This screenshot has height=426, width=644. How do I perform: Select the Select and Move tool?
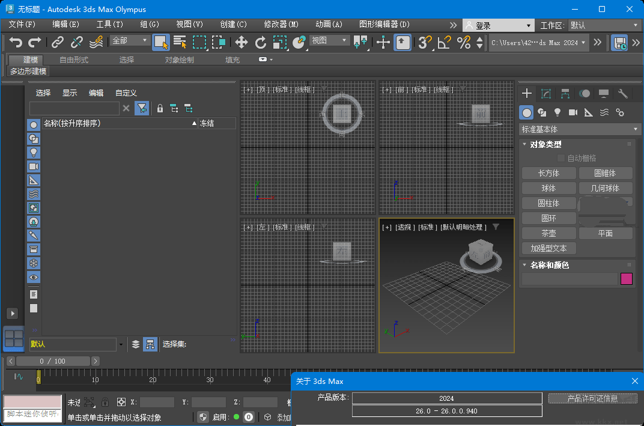pos(242,43)
